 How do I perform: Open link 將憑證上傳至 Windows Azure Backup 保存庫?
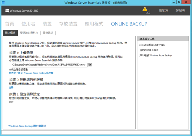pos(31,73)
